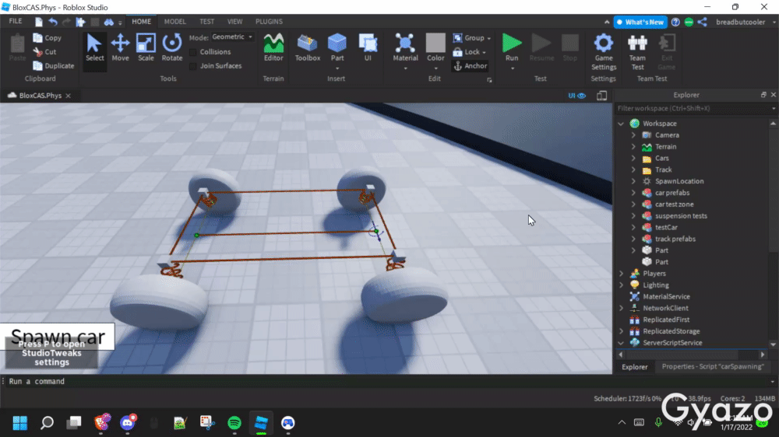The height and width of the screenshot is (437, 779).
Task: Pick a part Color swatch
Action: coord(435,43)
